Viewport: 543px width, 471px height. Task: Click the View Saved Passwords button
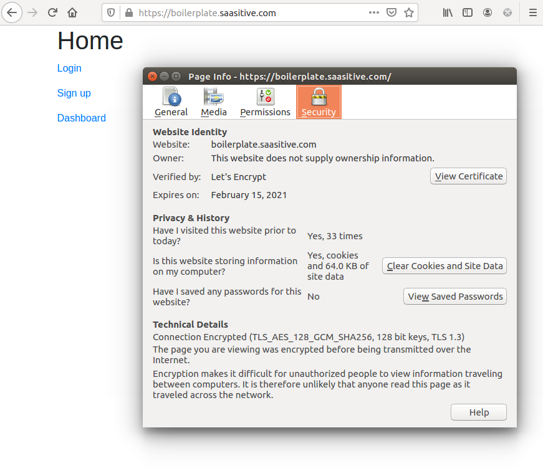click(x=455, y=297)
